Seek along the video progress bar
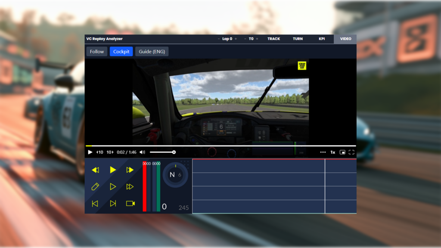The width and height of the screenshot is (441, 248). (x=221, y=146)
